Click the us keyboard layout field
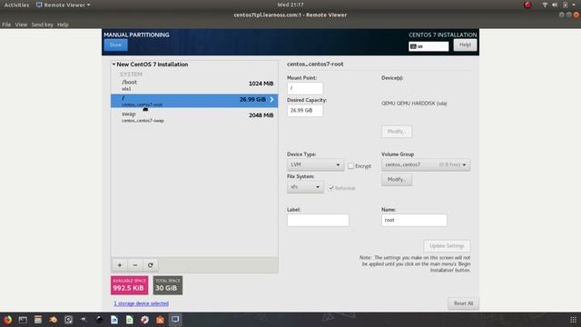Image resolution: width=581 pixels, height=327 pixels. tap(428, 46)
